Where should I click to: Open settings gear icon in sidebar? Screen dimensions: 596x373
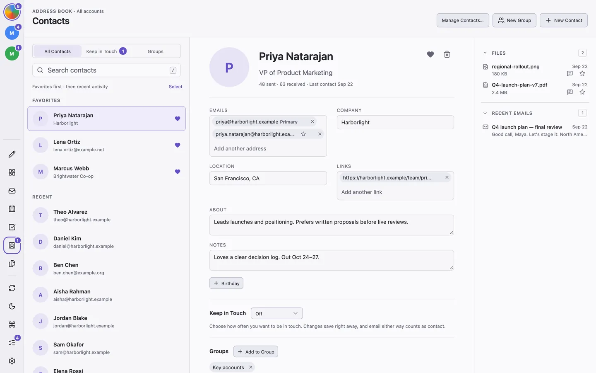(x=12, y=361)
